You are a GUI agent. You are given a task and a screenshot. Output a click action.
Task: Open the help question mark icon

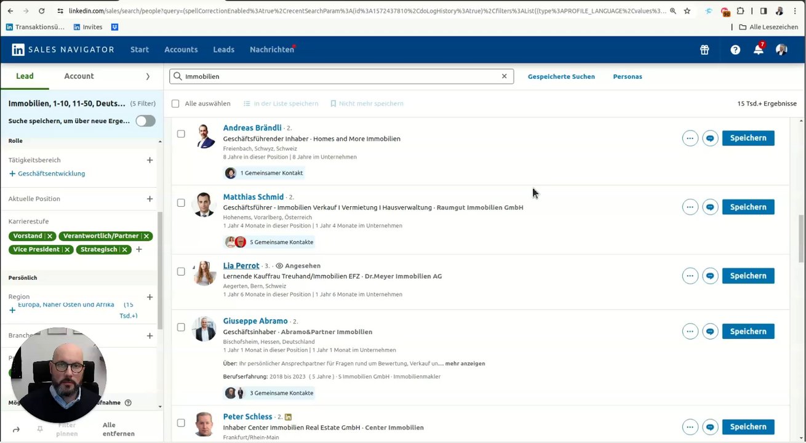(x=735, y=50)
